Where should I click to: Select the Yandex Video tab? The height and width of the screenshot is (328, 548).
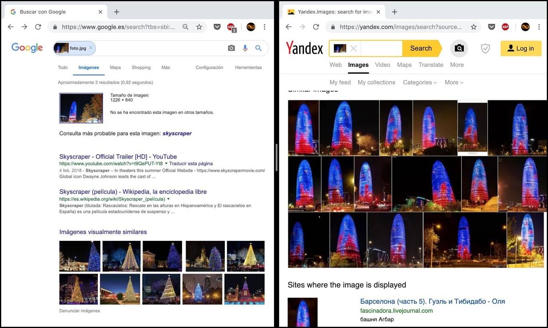(x=383, y=65)
